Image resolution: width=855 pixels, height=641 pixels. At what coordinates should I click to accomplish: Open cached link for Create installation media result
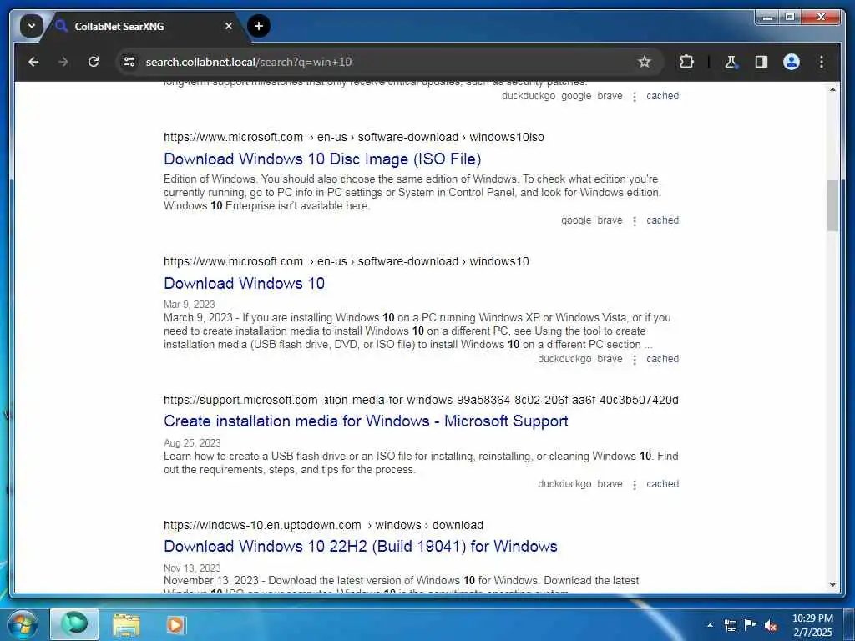pyautogui.click(x=662, y=484)
